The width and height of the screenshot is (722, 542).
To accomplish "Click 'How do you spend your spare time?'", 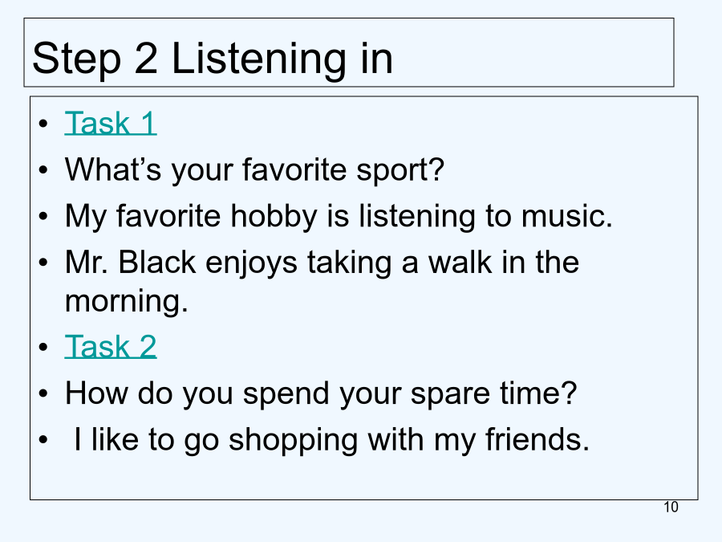I will coord(320,393).
